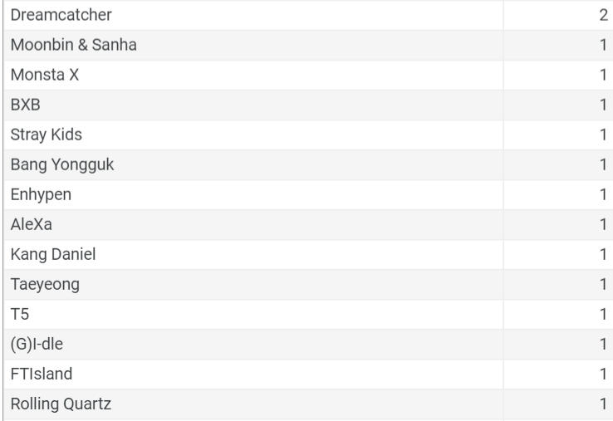
Task: Select the Enhypen row
Action: tap(308, 194)
